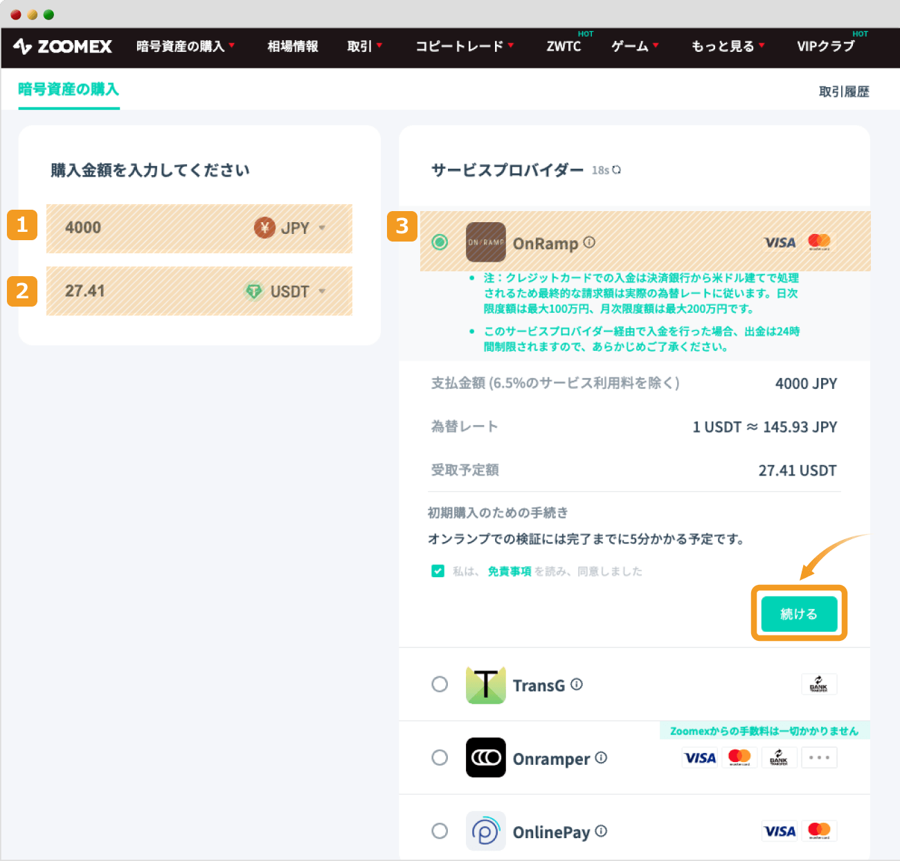Click the three-dots more payment methods icon
This screenshot has height=861, width=900.
pyautogui.click(x=819, y=758)
